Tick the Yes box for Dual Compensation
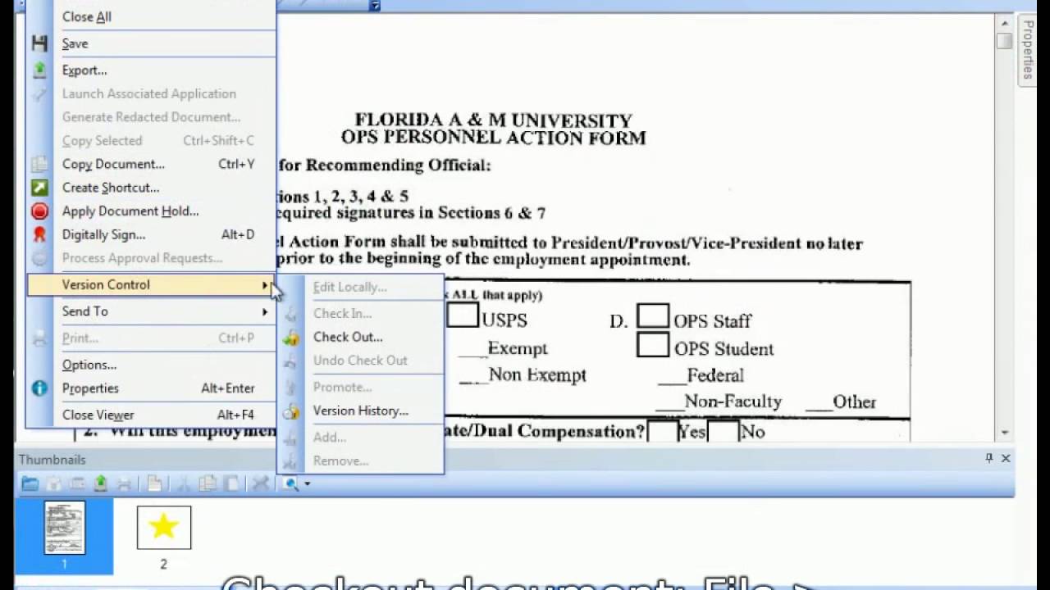This screenshot has height=590, width=1050. (663, 431)
